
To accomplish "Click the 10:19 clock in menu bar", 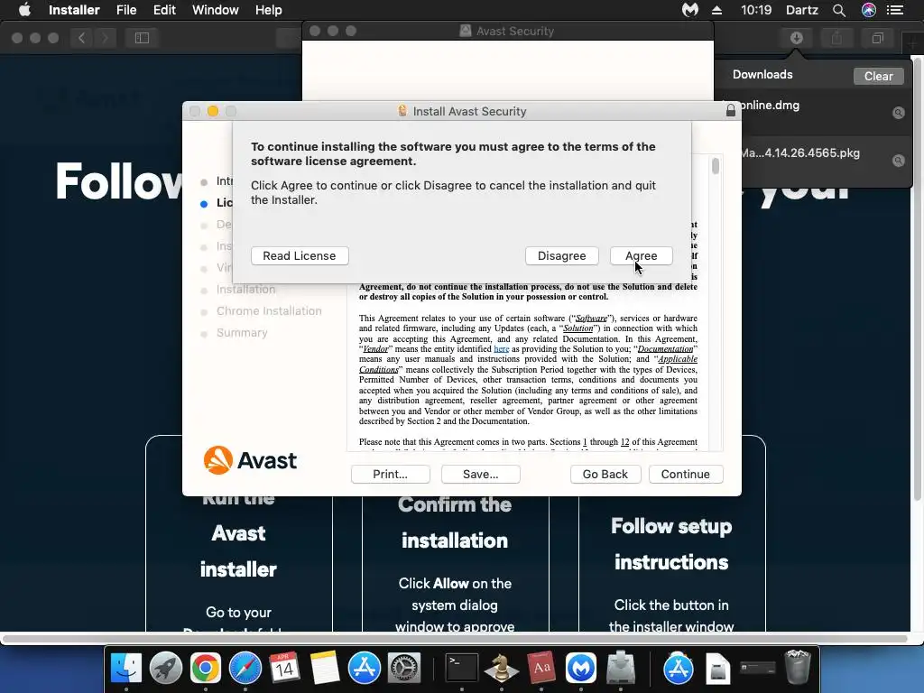I will (756, 10).
